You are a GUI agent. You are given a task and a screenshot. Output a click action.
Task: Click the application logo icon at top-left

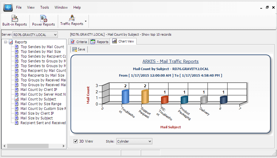(x=8, y=7)
